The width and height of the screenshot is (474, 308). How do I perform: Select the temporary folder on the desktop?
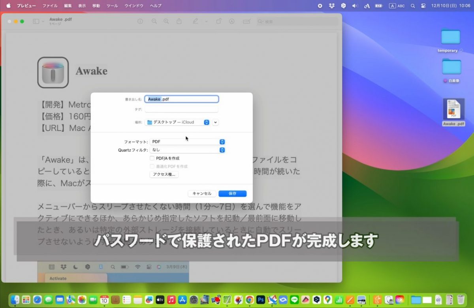(450, 40)
